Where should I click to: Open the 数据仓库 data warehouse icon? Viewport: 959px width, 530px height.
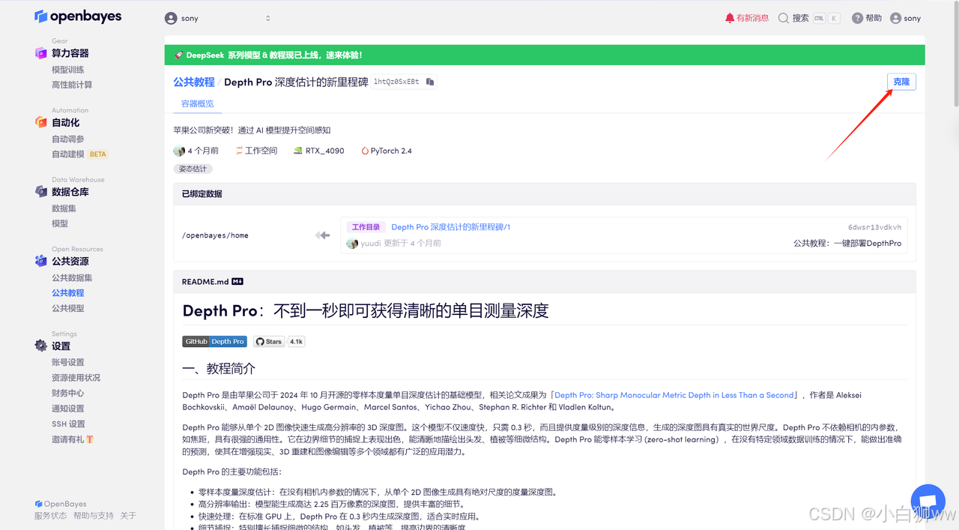tap(42, 191)
